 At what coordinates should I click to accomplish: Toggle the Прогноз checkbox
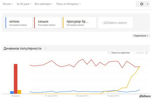[134, 53]
